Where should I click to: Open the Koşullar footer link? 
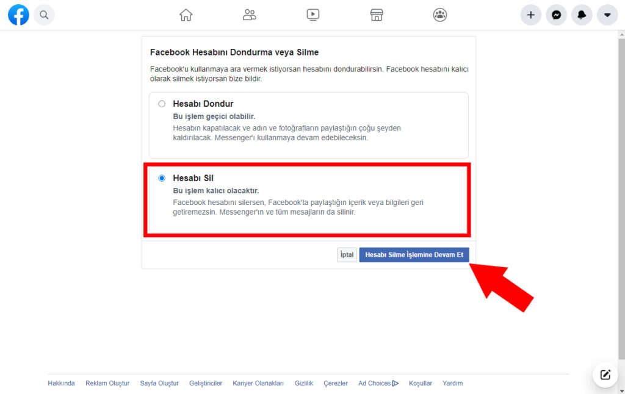point(420,383)
